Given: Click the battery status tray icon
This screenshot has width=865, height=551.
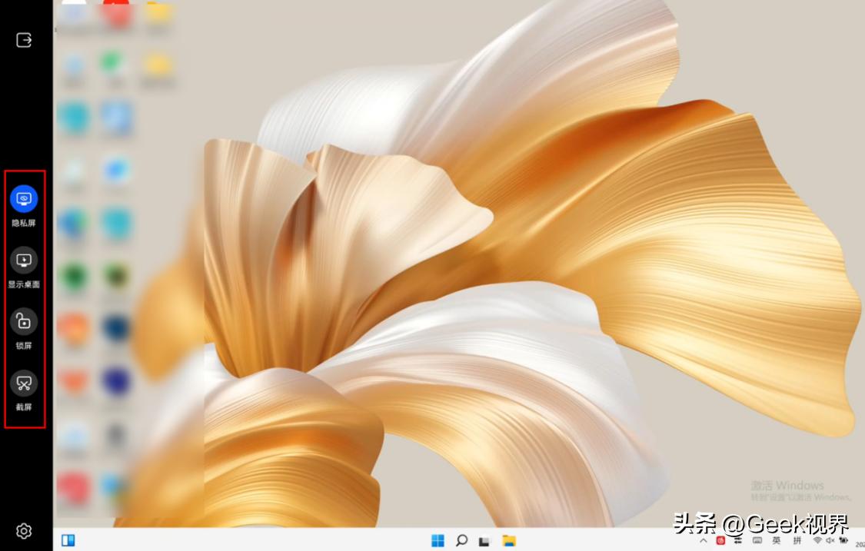Looking at the screenshot, I should pos(843,540).
